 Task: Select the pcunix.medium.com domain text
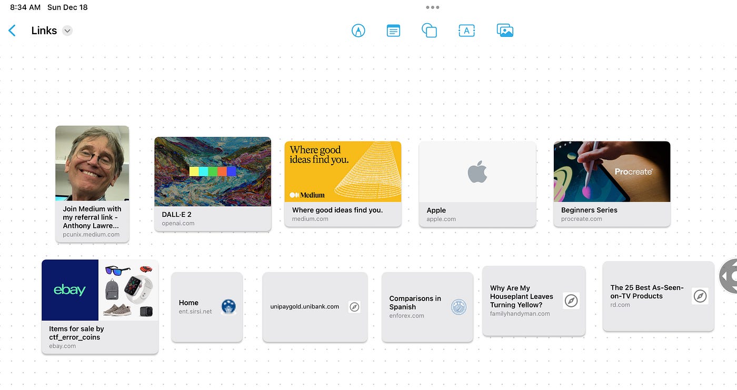pyautogui.click(x=91, y=235)
